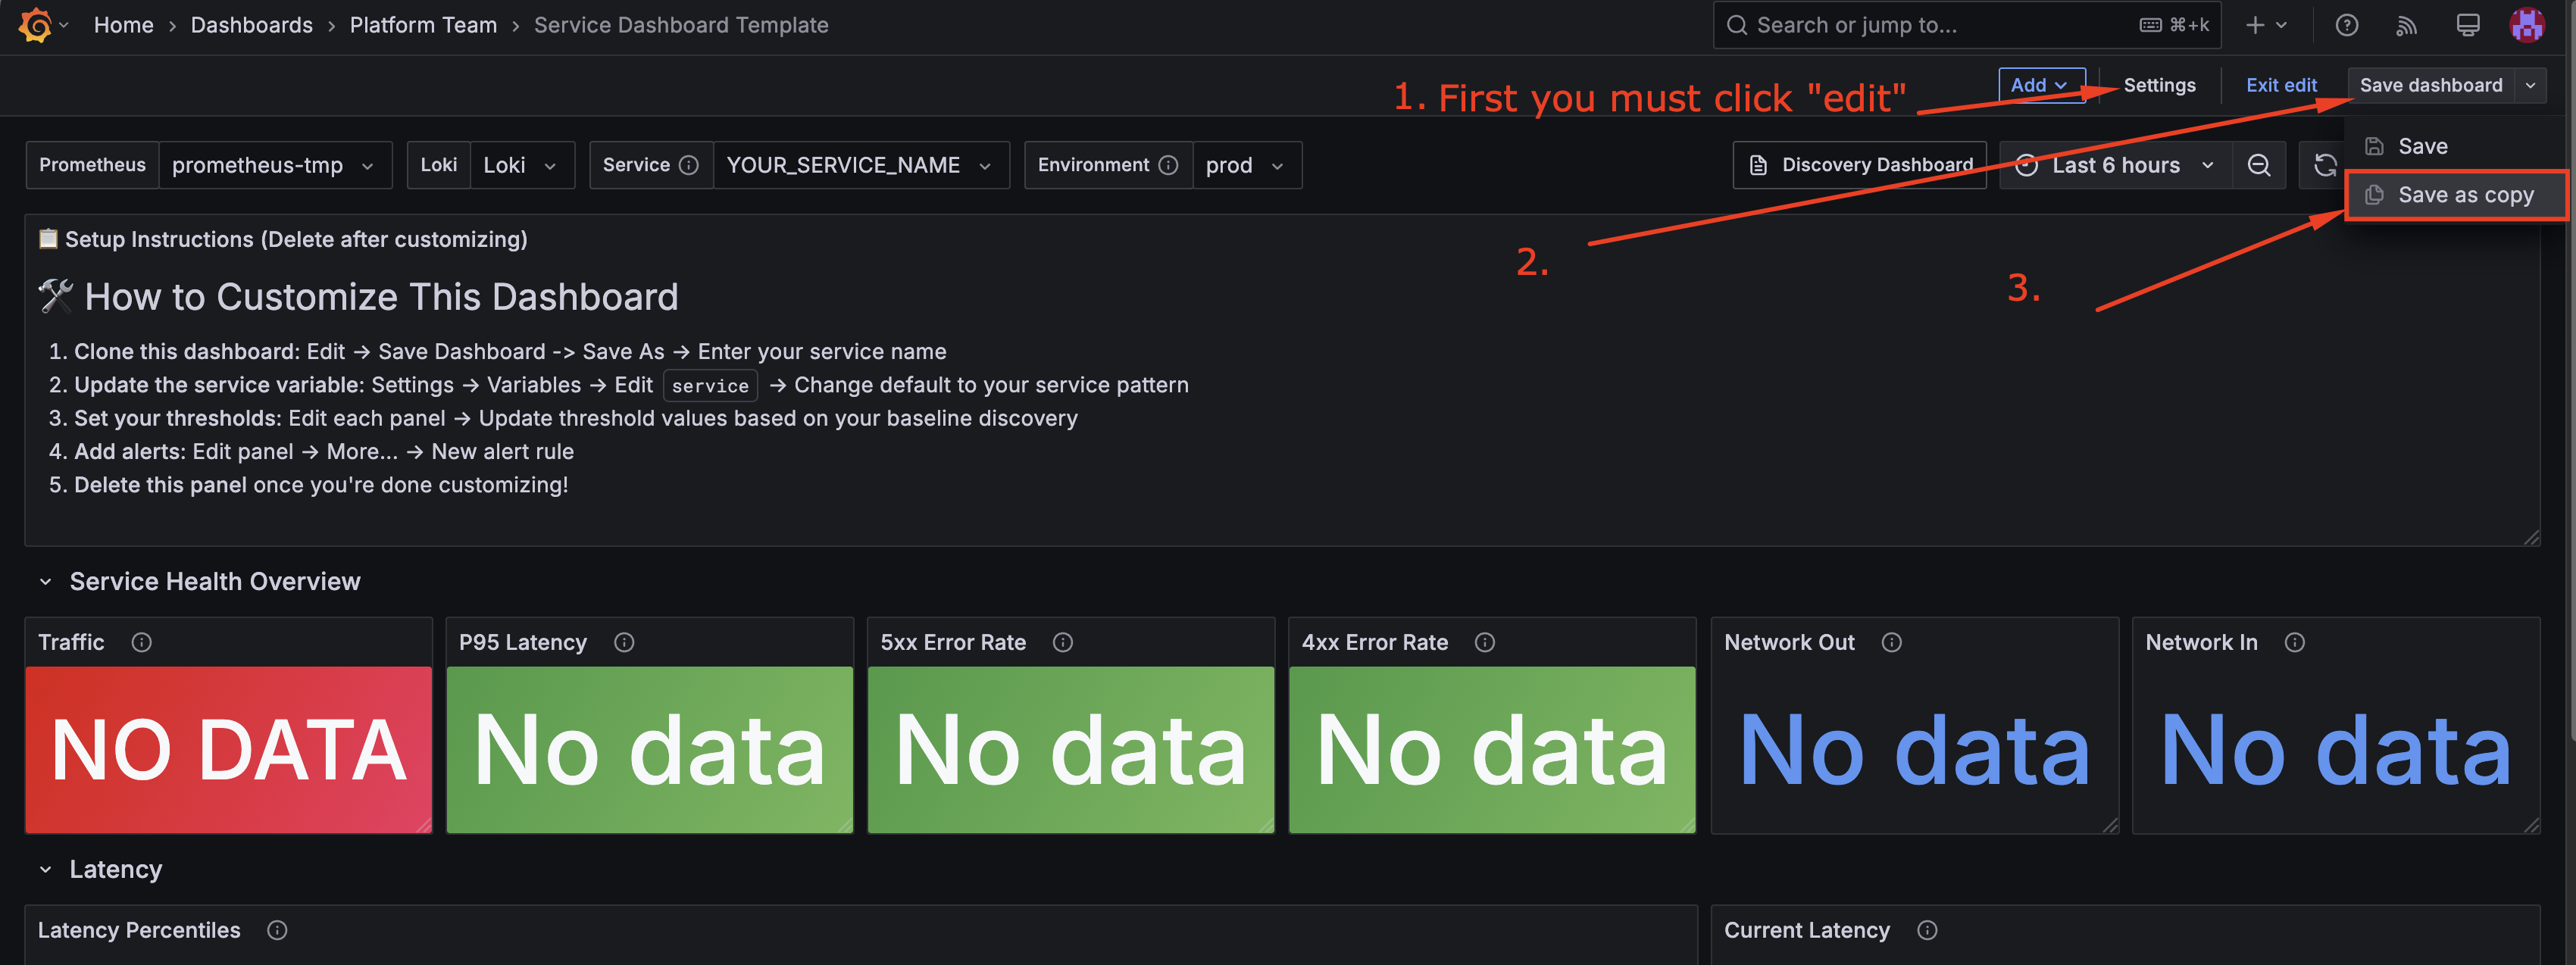
Task: Open the Add dropdown button
Action: [x=2041, y=85]
